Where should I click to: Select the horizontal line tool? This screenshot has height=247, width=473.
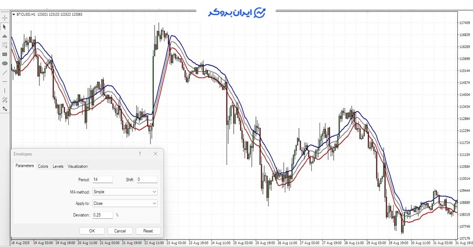[x=5, y=81]
